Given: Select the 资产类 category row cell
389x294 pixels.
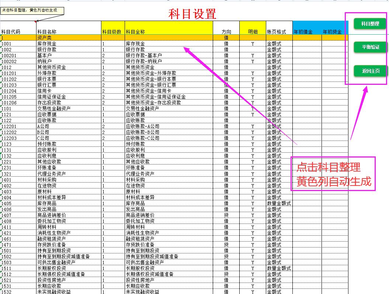Looking at the screenshot, I should click(69, 38).
